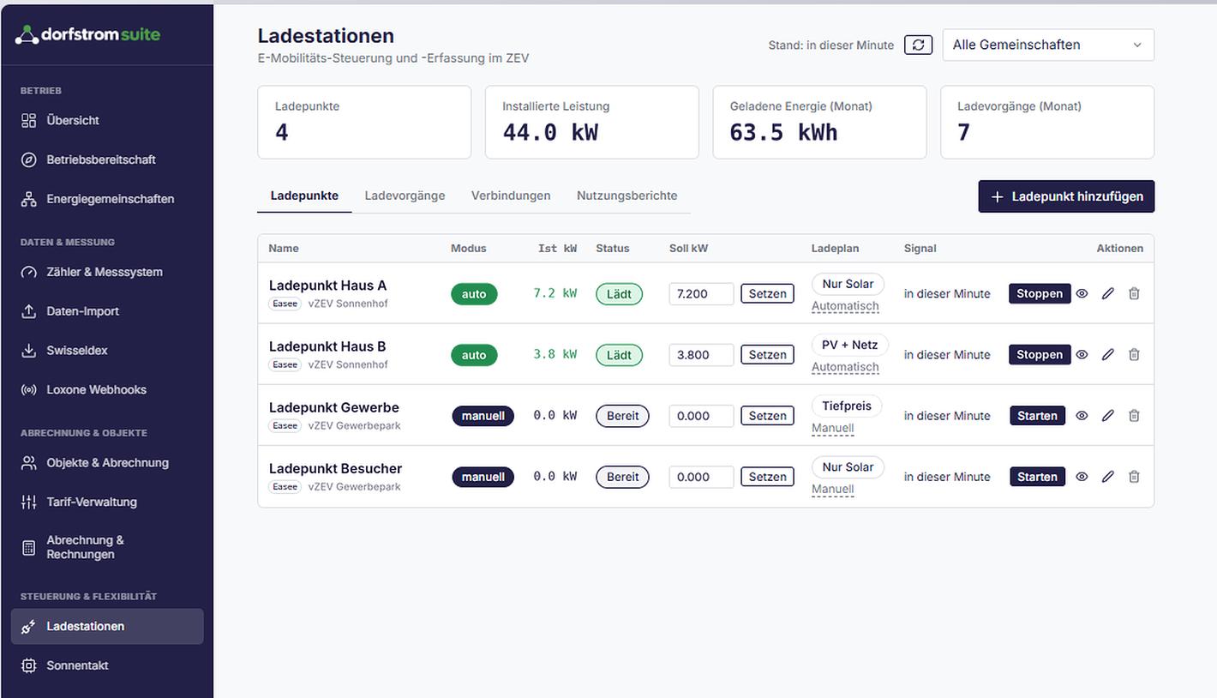This screenshot has height=698, width=1217.
Task: Click Soll kW field showing 7.200
Action: (x=701, y=294)
